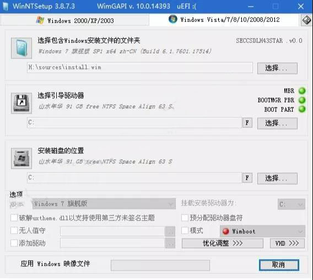Toggle the 模式 mode checkbox

[185, 230]
